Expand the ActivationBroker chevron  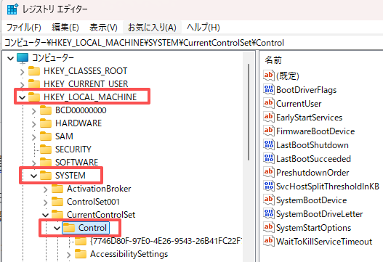tap(46, 189)
